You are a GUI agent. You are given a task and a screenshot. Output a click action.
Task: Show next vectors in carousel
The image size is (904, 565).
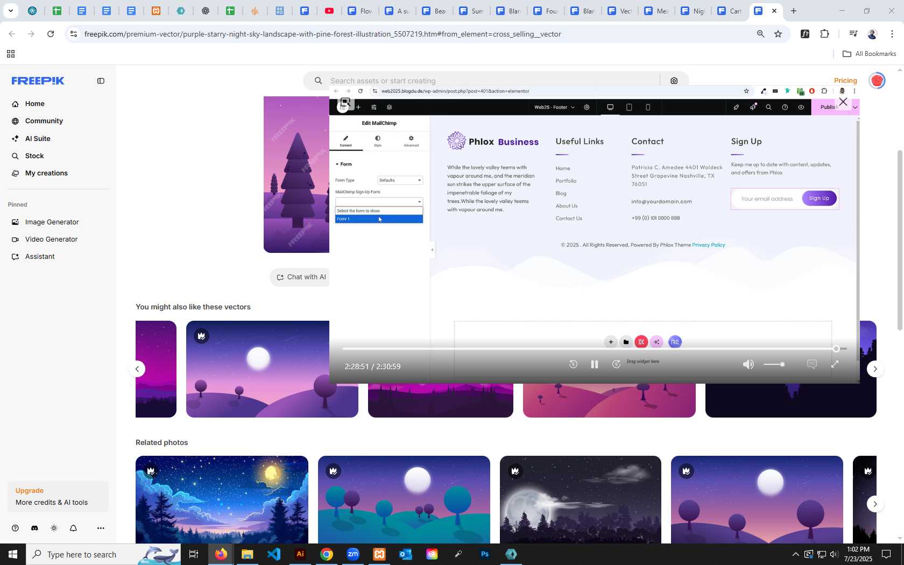coord(875,369)
